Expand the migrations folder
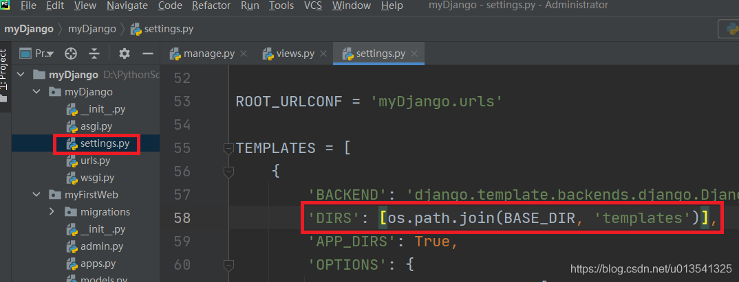The image size is (739, 282). pyautogui.click(x=52, y=212)
